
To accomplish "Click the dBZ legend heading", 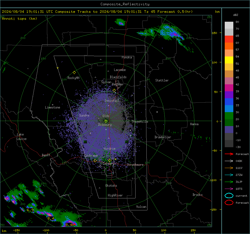I will (x=236, y=15).
